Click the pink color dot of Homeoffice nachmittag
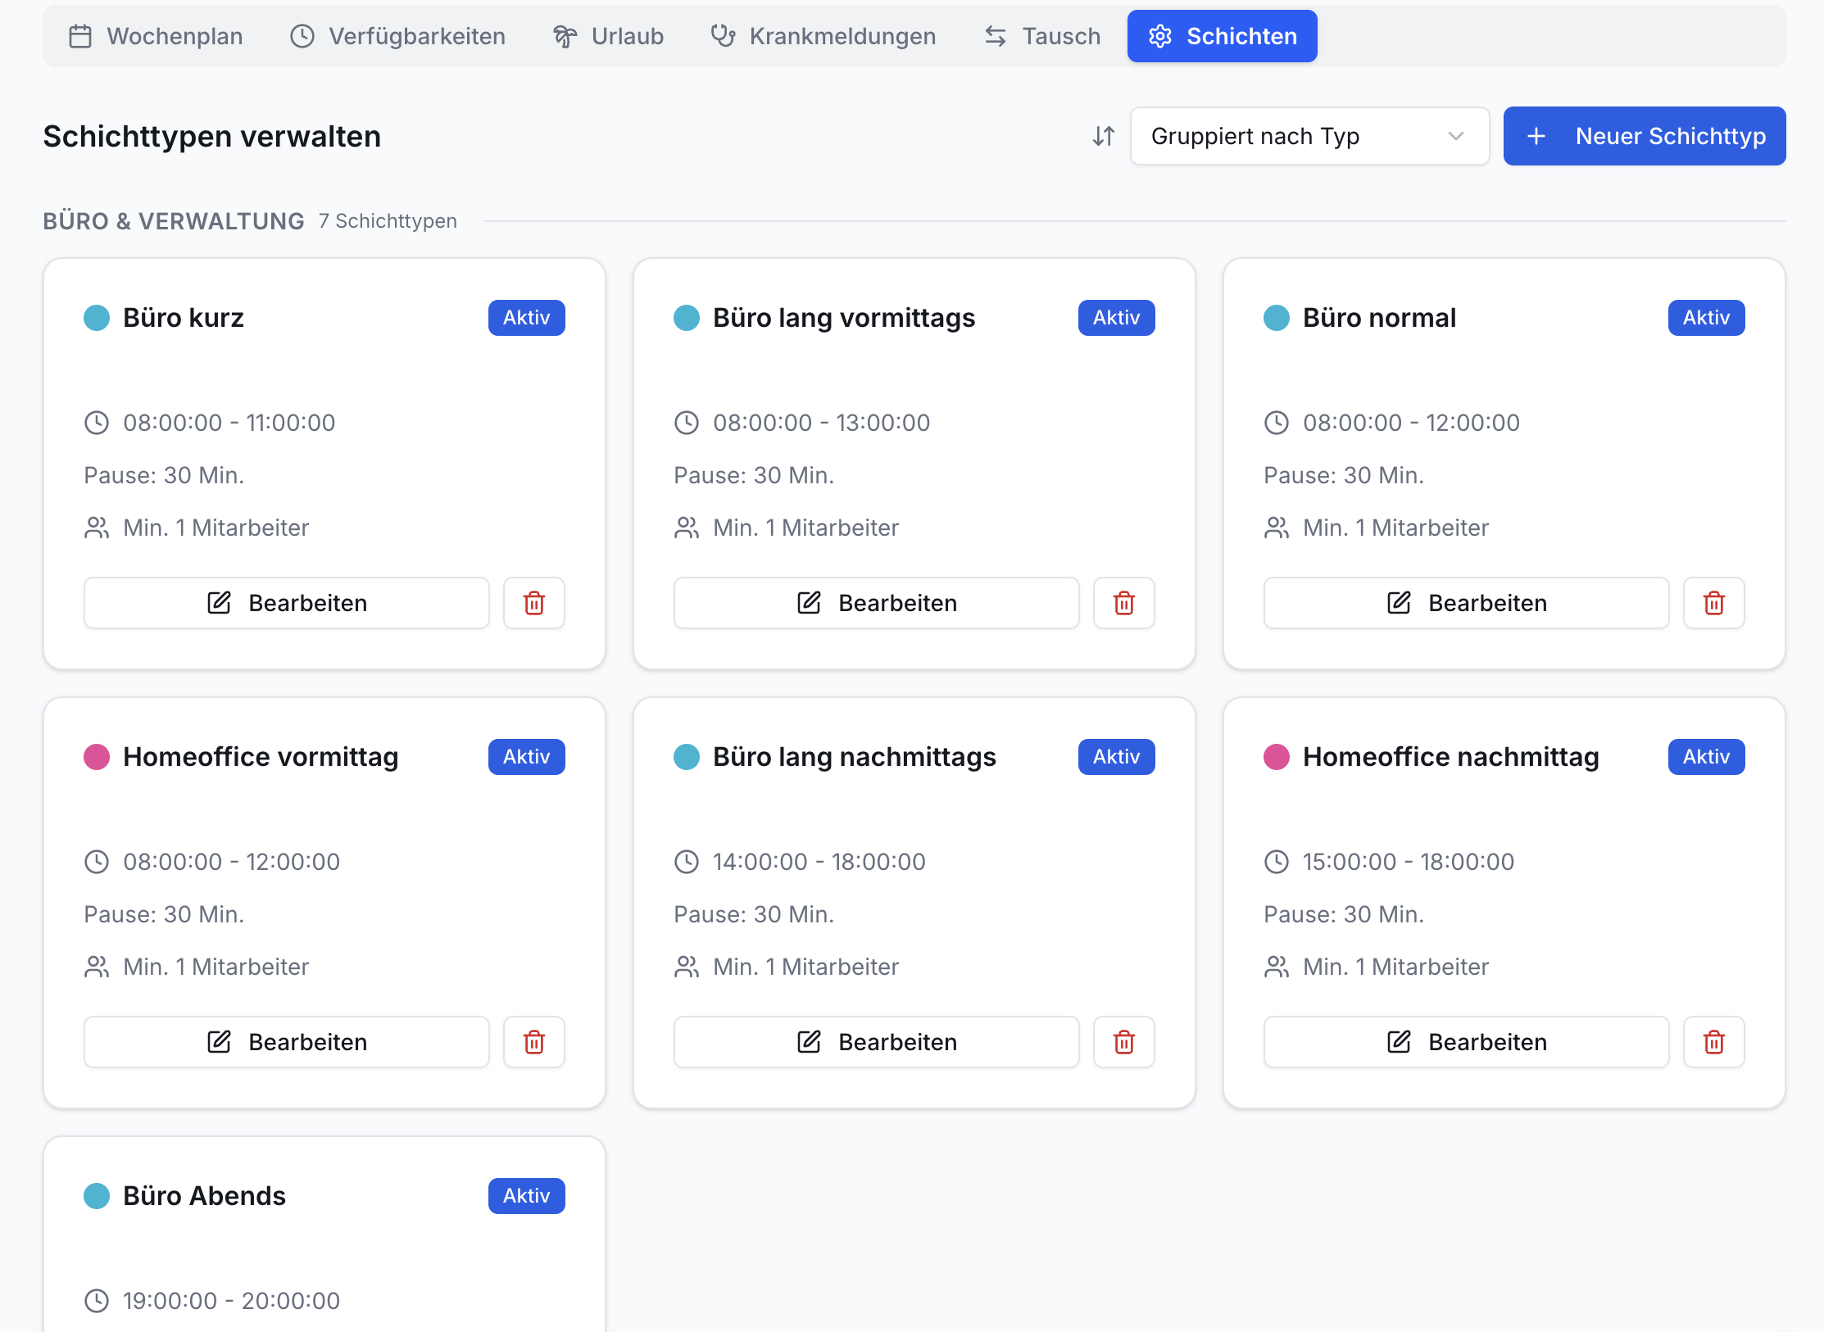 pos(1277,757)
